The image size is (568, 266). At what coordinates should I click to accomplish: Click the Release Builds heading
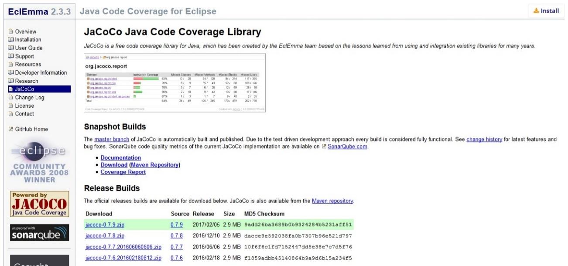tap(112, 188)
